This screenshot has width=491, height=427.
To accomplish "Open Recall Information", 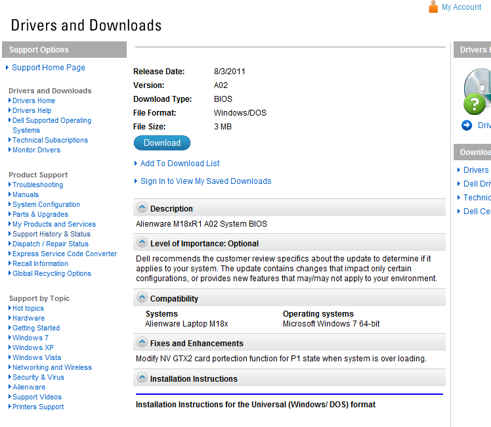I will click(x=41, y=263).
